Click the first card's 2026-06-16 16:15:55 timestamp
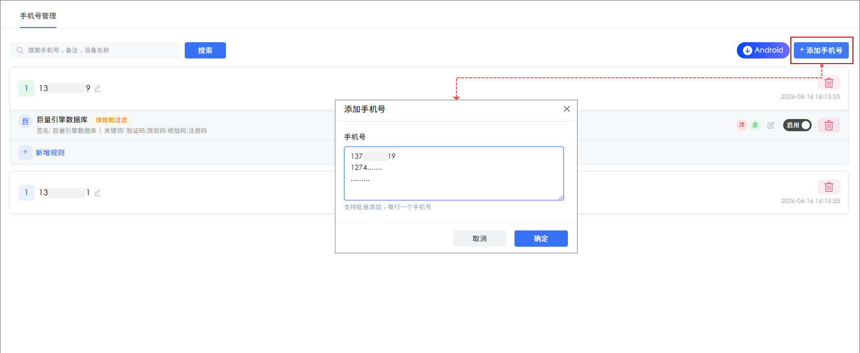The image size is (860, 353). coord(810,97)
